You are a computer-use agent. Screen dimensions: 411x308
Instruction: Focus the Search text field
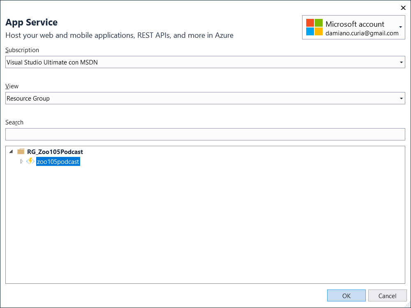pyautogui.click(x=205, y=134)
